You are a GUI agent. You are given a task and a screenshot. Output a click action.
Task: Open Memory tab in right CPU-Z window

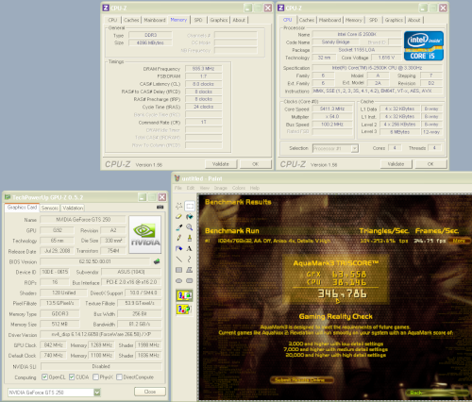(353, 20)
